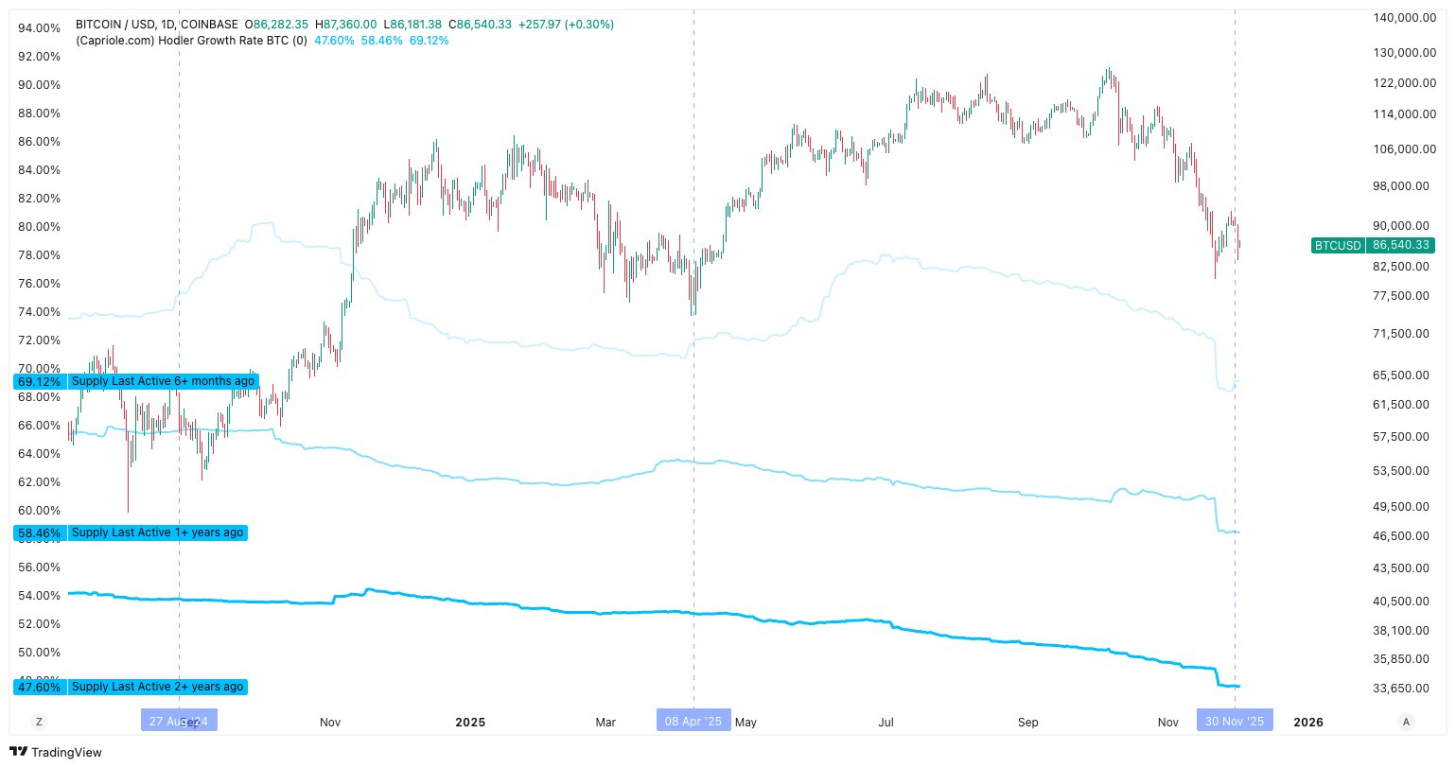Screen dimensions: 1456x768
Task: Click the Supply Last Active 1+ years label
Action: click(157, 533)
